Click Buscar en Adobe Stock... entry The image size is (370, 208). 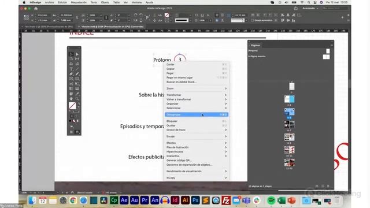197,82
